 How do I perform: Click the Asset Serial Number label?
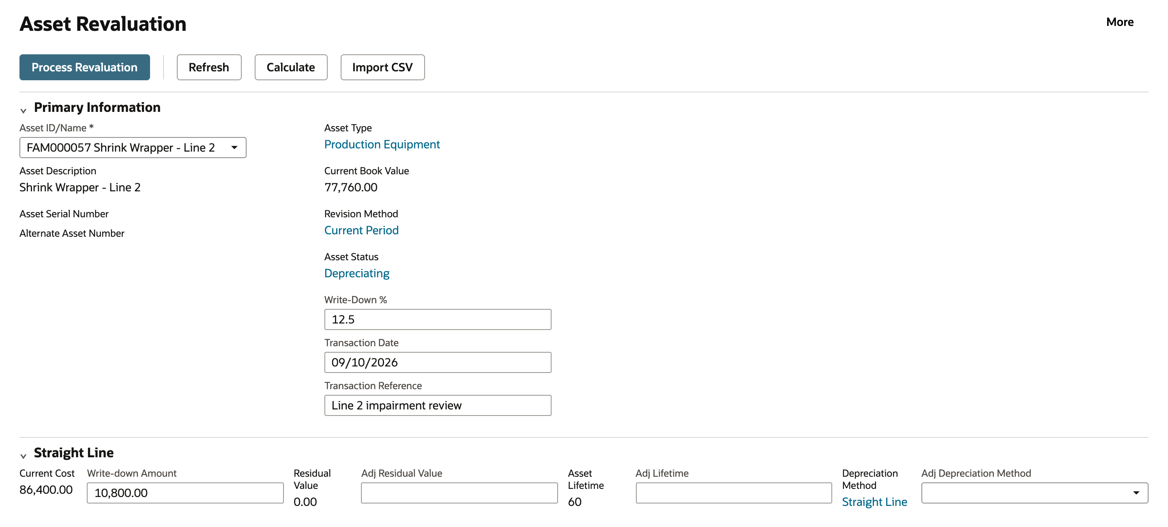(64, 213)
